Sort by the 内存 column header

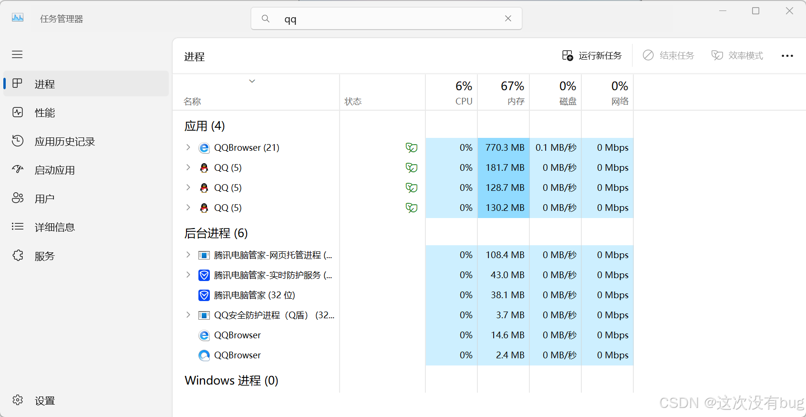coord(504,93)
